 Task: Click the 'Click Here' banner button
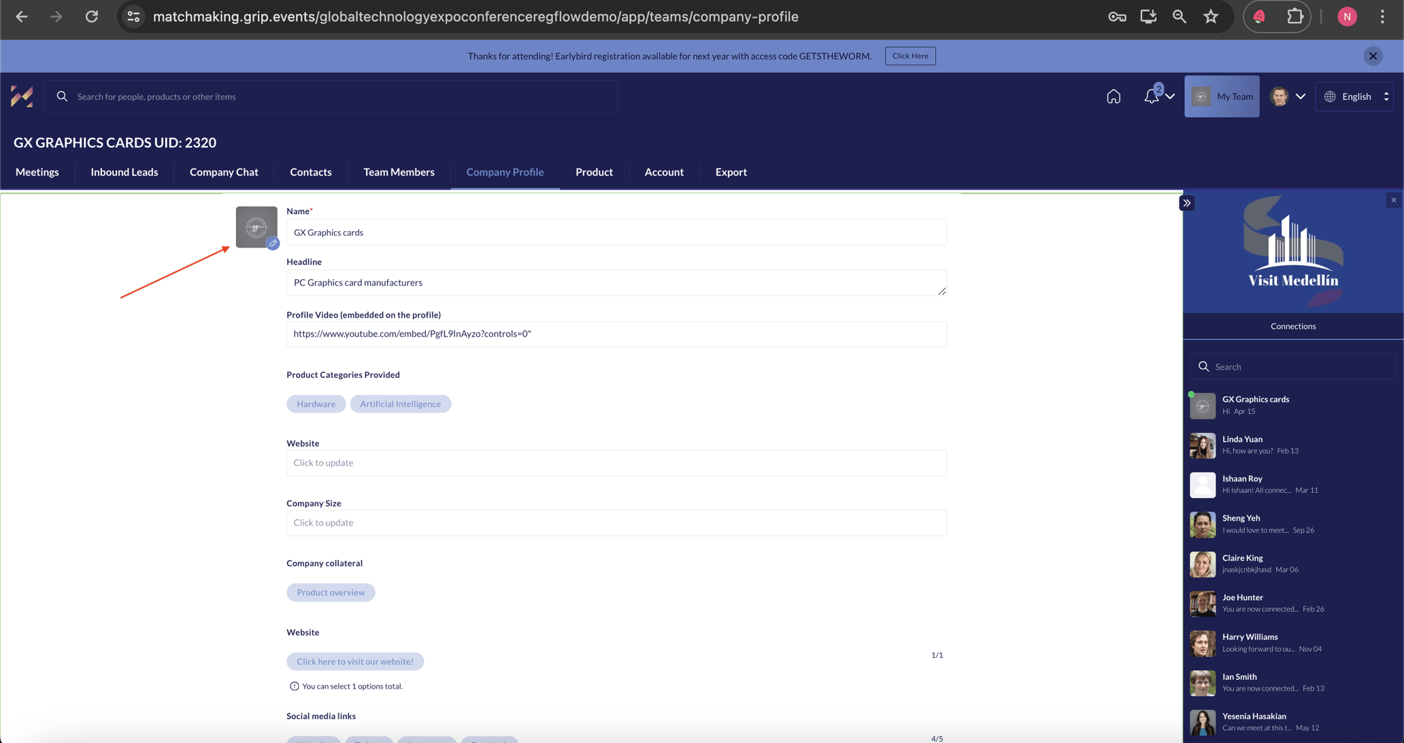909,56
